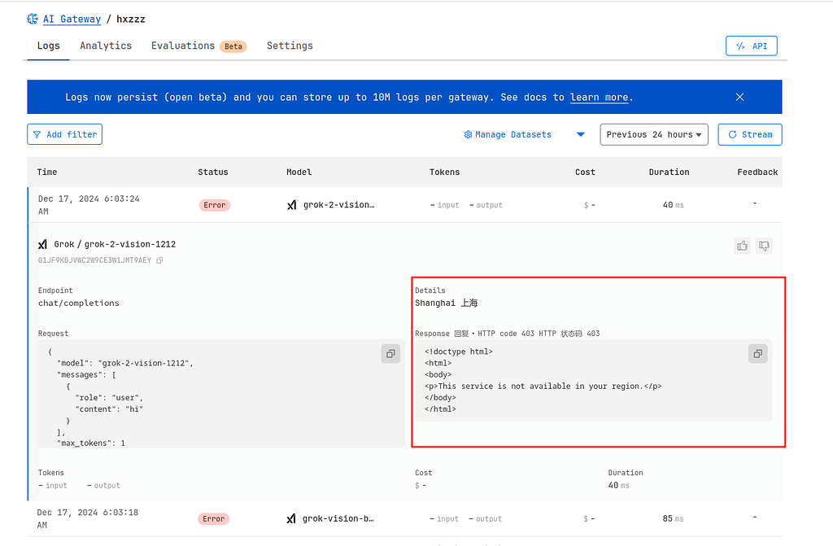Click the Status column header

tap(213, 172)
